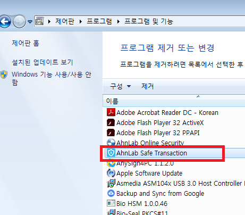Select AhnLab Online Security entry
This screenshot has width=245, height=215.
[x=150, y=143]
